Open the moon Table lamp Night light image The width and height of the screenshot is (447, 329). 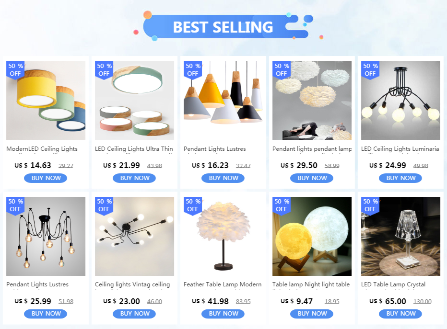pyautogui.click(x=312, y=236)
